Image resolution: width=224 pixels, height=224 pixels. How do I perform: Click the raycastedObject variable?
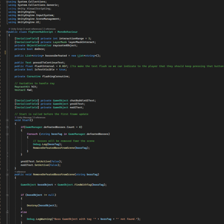pyautogui.click(x=65, y=45)
